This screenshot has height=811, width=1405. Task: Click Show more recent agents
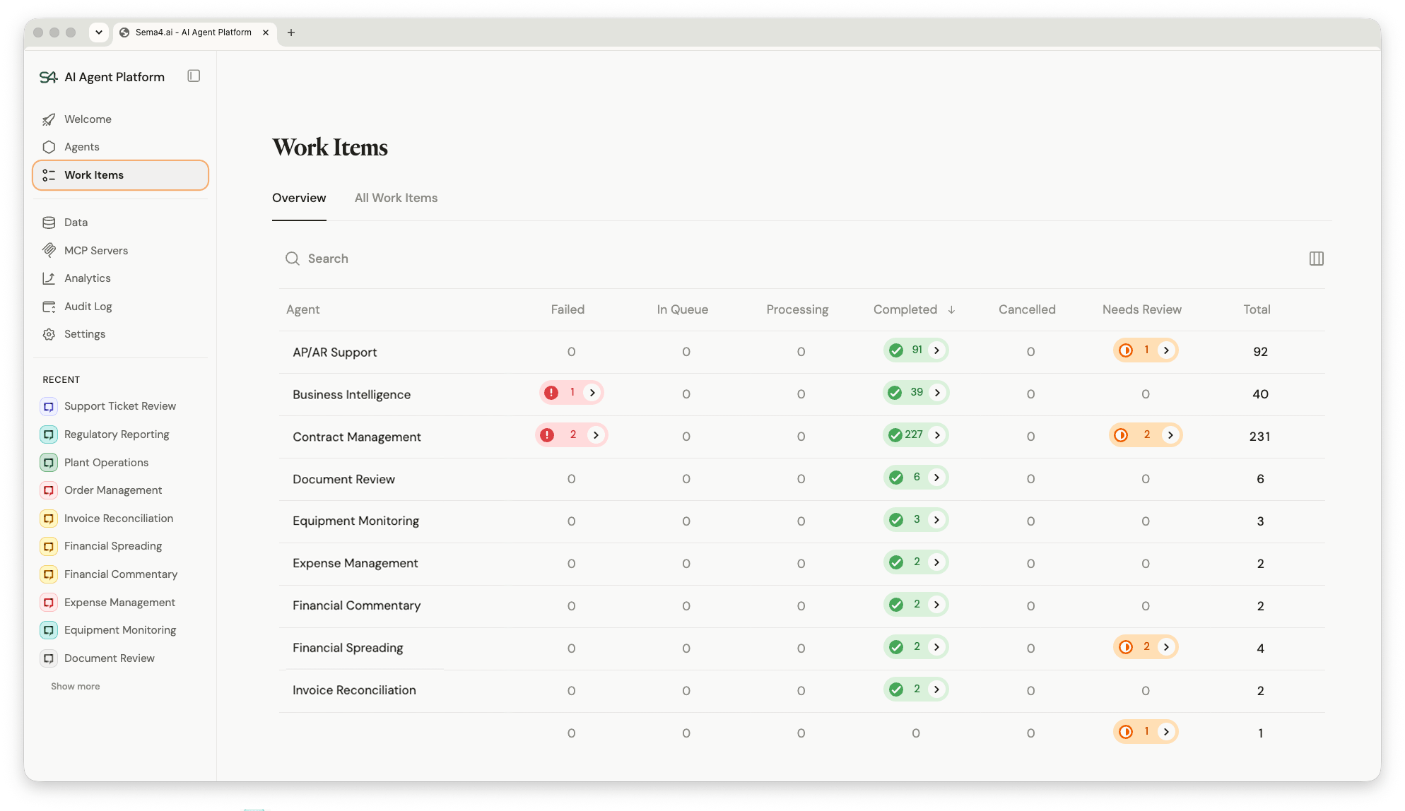[x=75, y=687]
